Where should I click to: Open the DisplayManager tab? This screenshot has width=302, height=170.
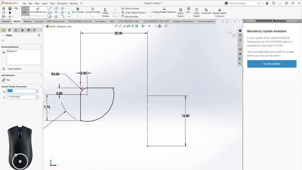(x=28, y=30)
